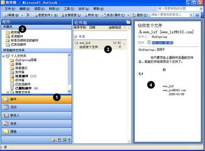Viewport: 205px width, 151px height.
Task: Click the sender www_lxf address in header
Action: [x=168, y=32]
